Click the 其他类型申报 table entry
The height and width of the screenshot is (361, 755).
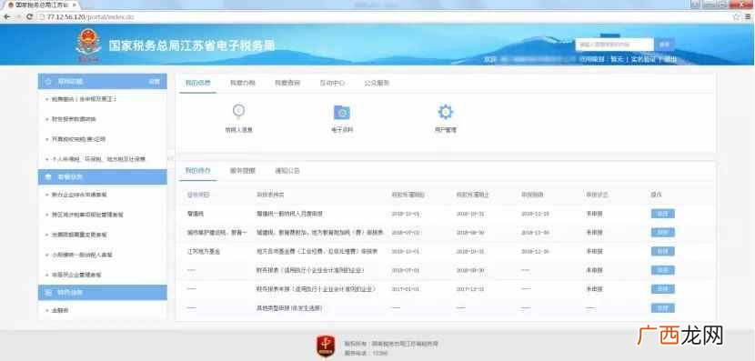point(289,308)
